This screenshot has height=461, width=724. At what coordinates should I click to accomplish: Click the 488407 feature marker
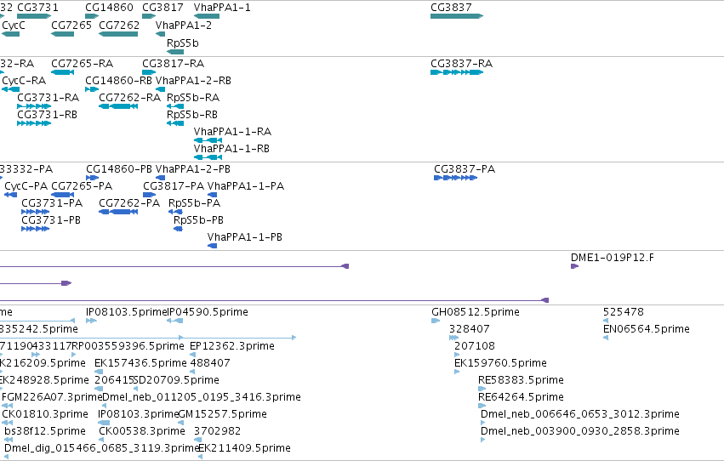[x=192, y=373]
